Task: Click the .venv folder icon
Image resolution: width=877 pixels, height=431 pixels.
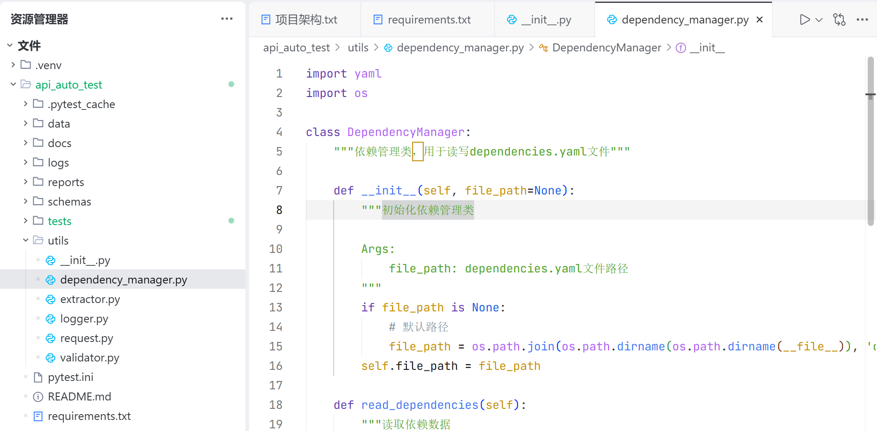Action: (26, 65)
